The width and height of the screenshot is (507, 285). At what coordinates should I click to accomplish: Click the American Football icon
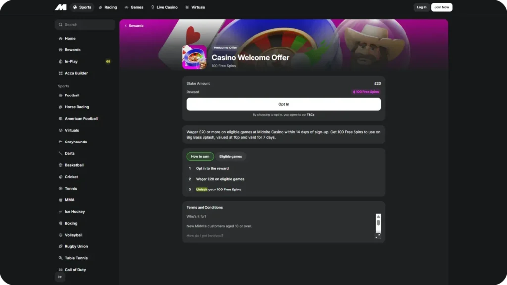point(61,119)
